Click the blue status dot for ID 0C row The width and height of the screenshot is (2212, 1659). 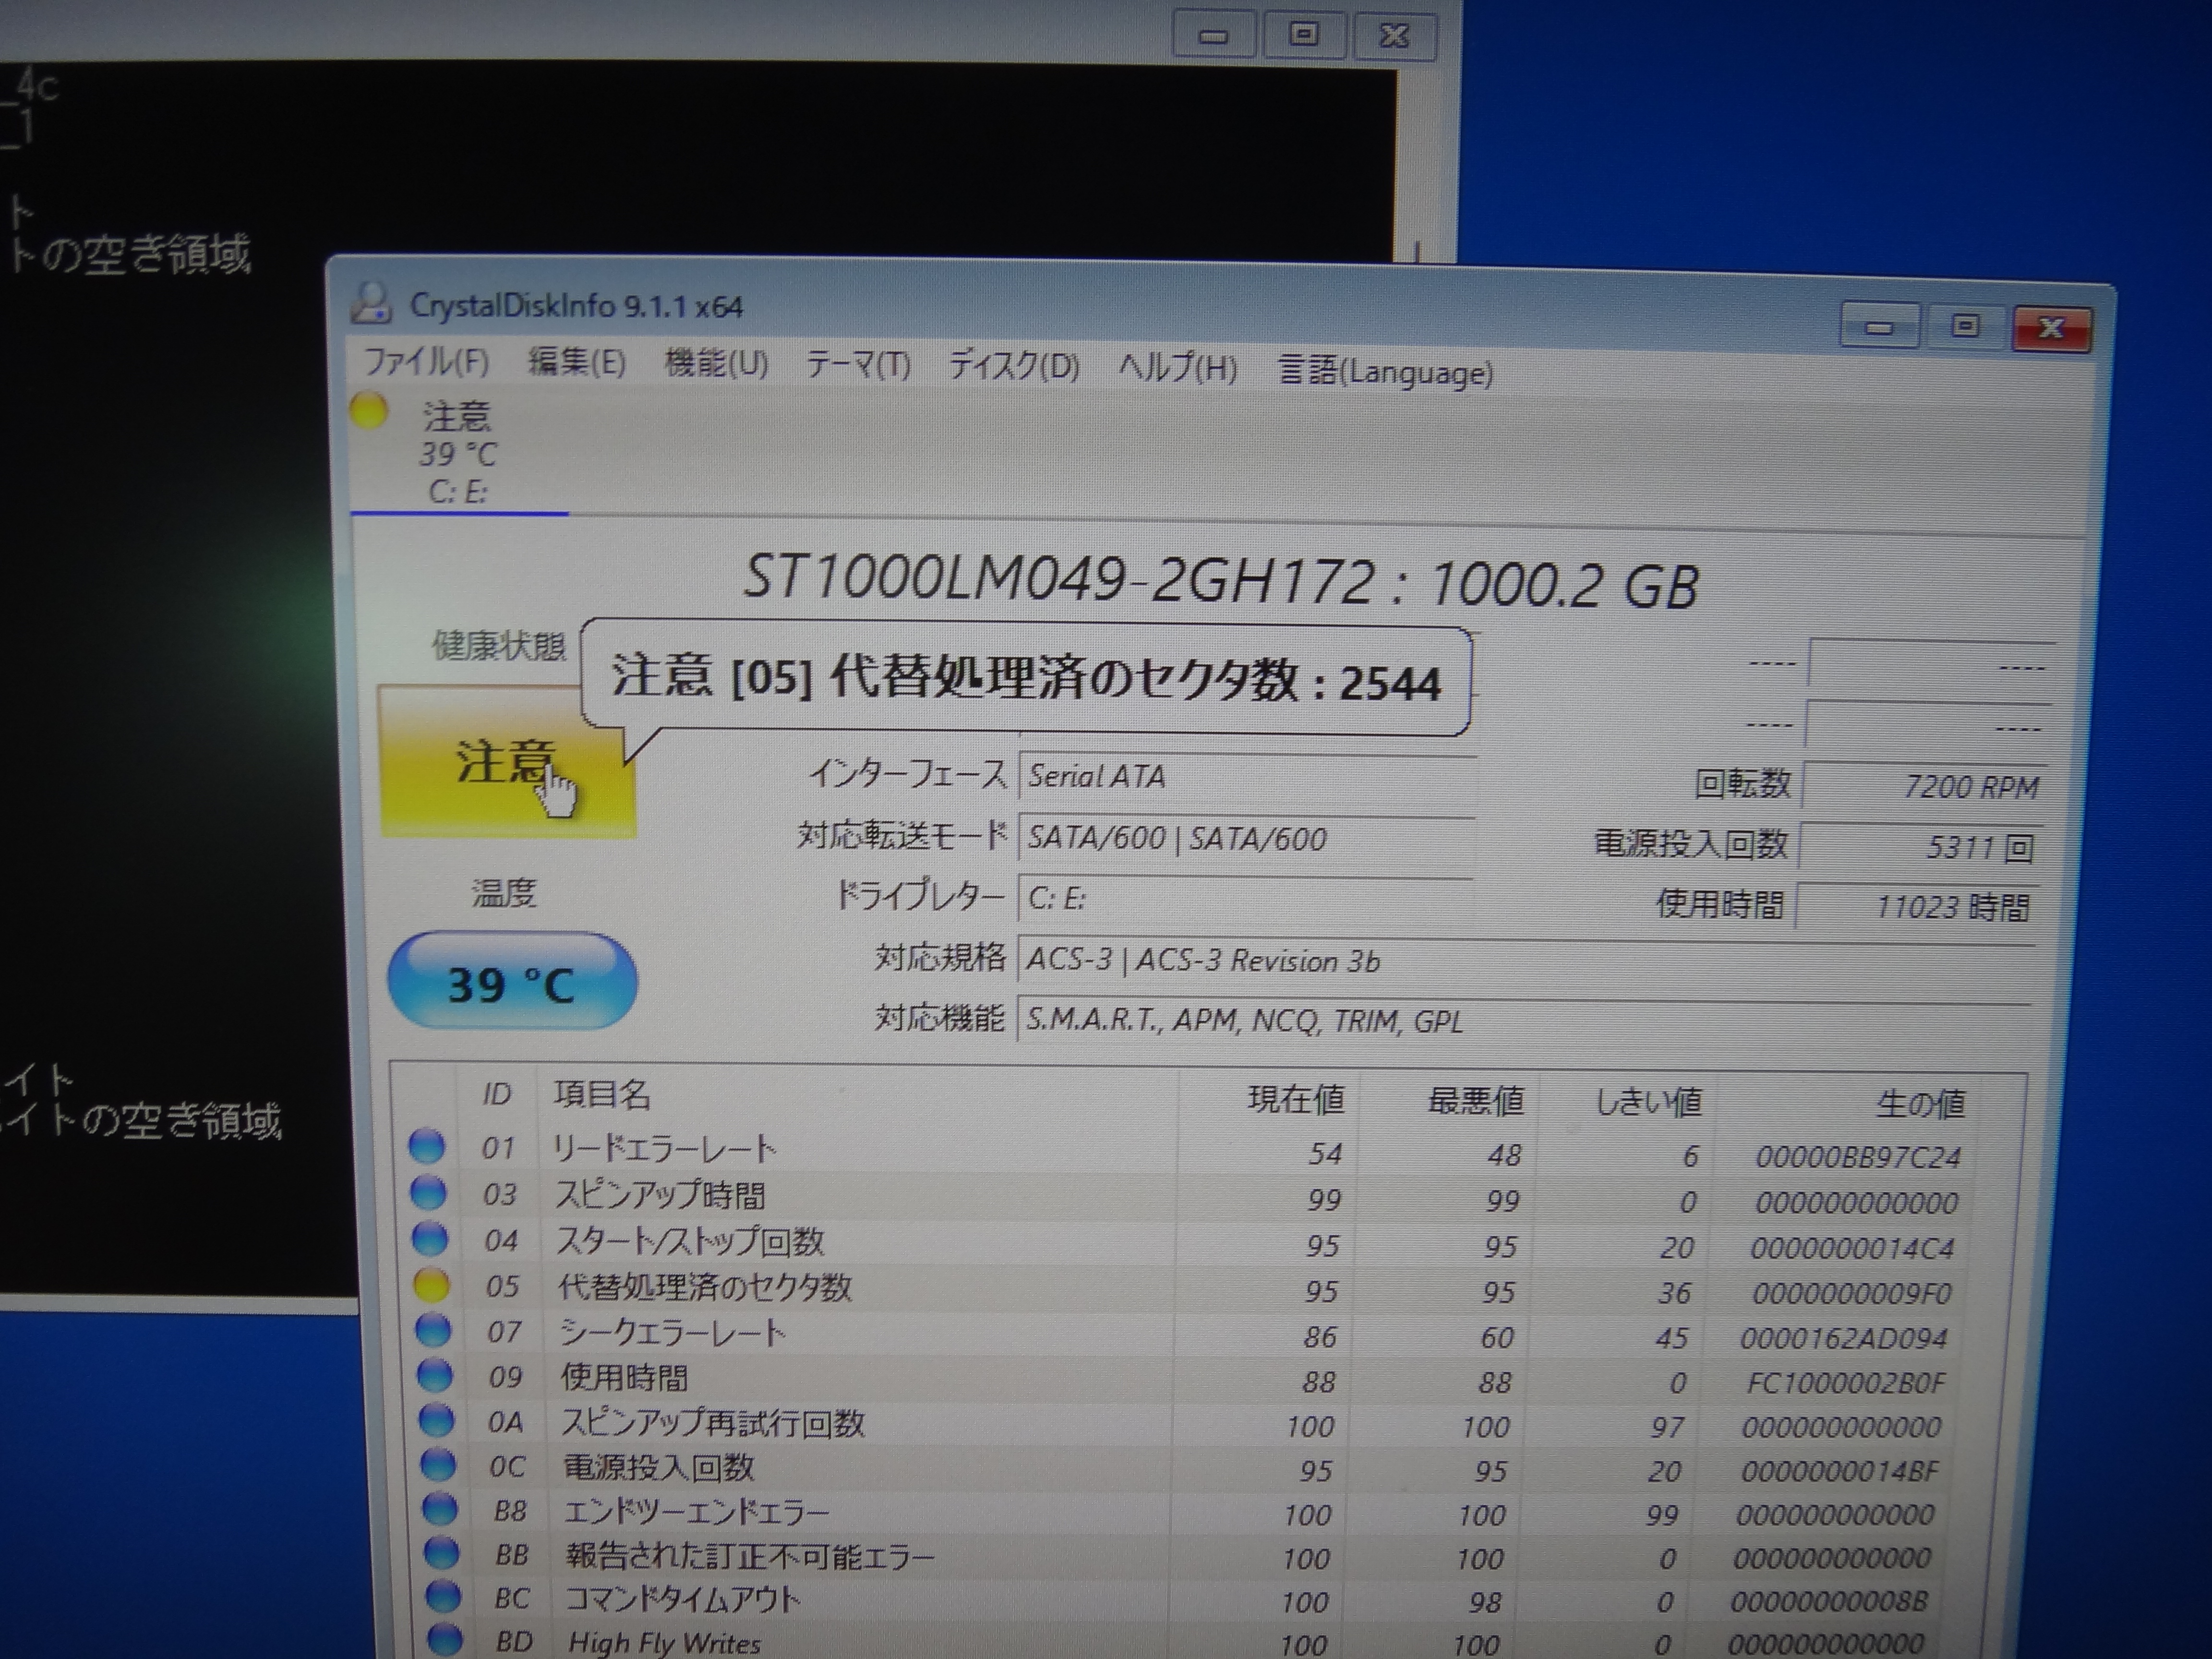(x=437, y=1465)
